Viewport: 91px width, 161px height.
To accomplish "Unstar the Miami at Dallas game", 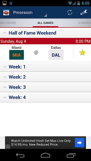I will point(82,53).
